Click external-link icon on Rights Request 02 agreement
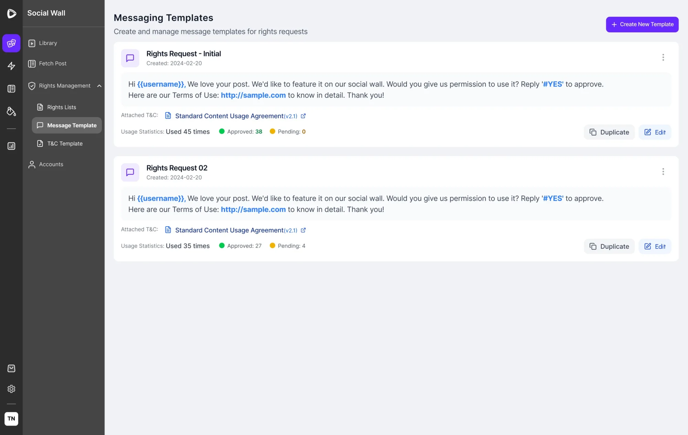 point(303,230)
